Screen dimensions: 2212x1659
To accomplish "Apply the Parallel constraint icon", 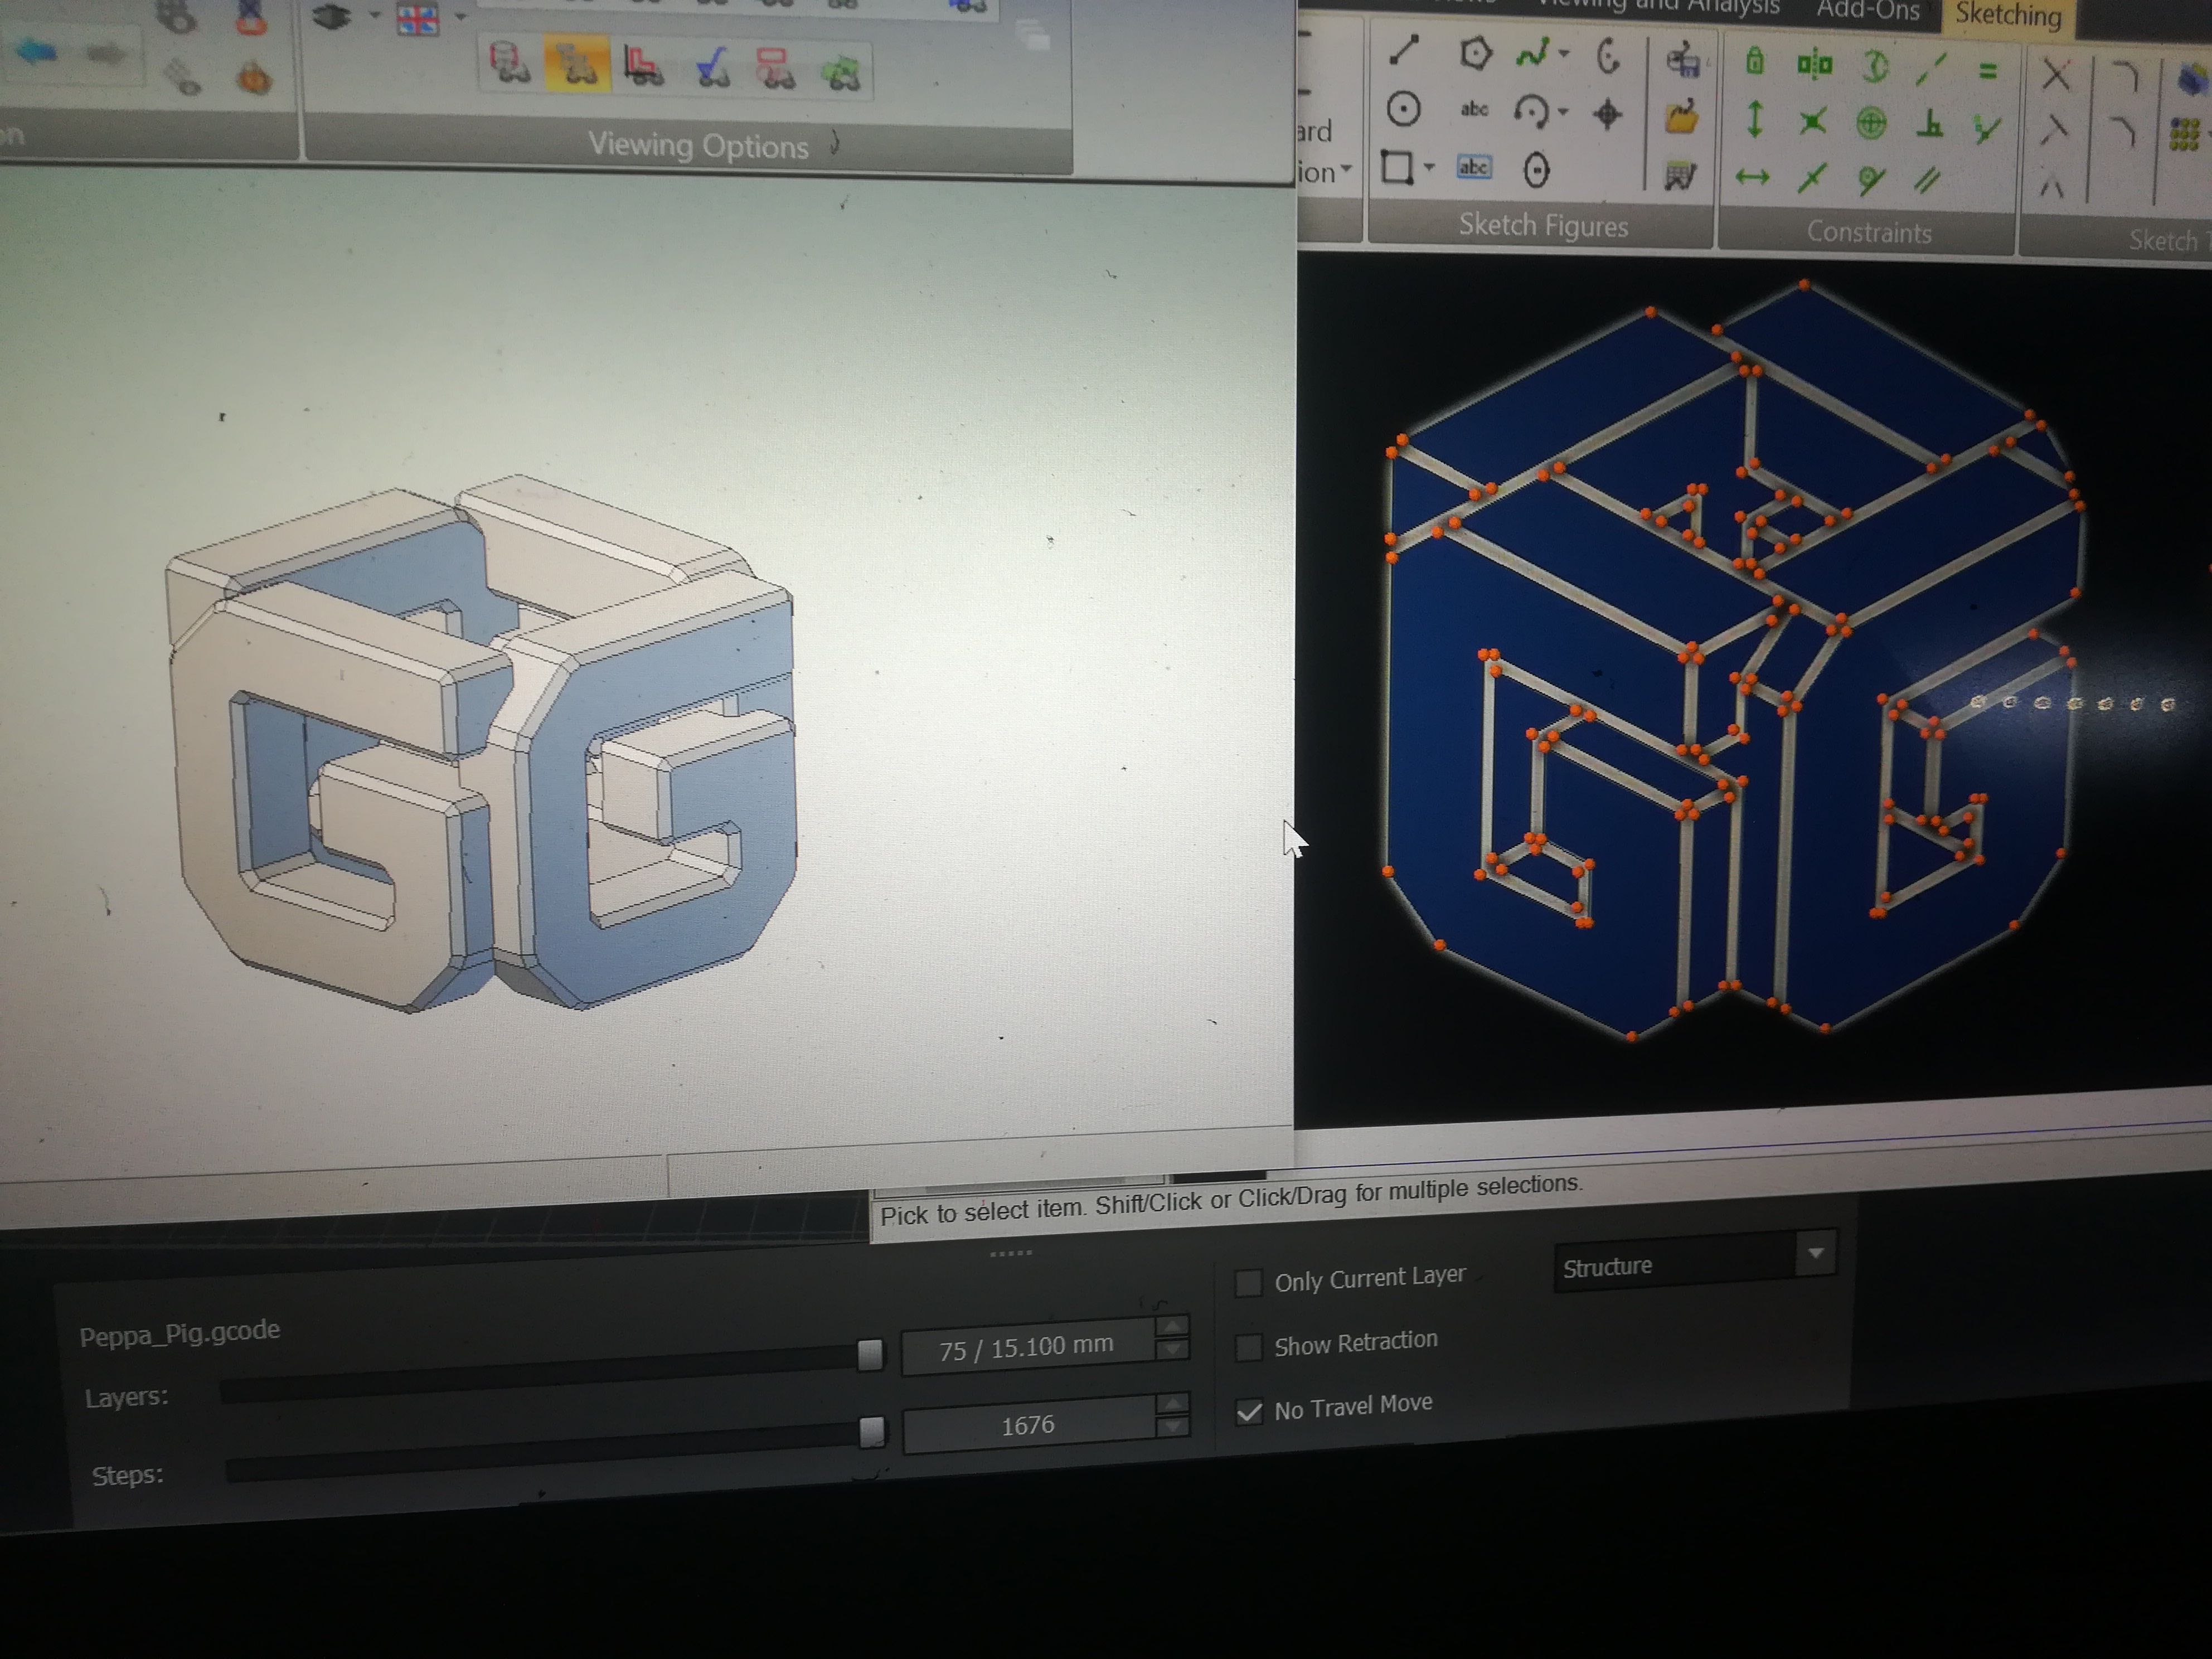I will click(x=1927, y=181).
